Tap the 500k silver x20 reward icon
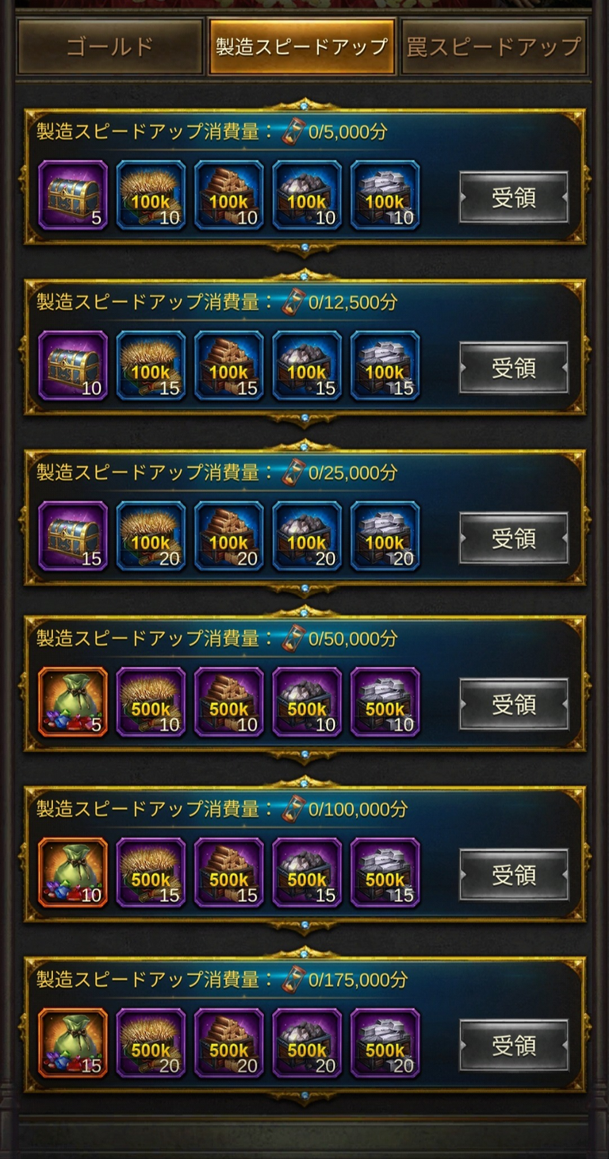609x1159 pixels. tap(385, 1044)
